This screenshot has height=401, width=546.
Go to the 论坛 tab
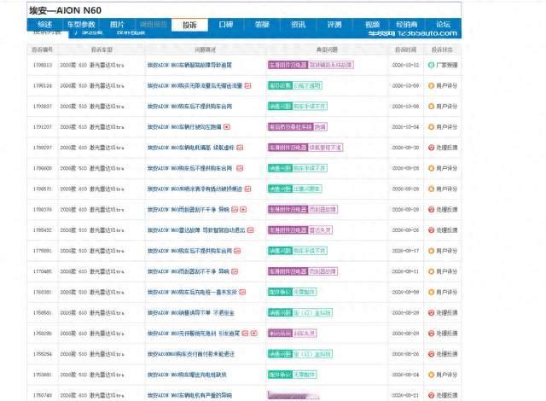pyautogui.click(x=444, y=25)
